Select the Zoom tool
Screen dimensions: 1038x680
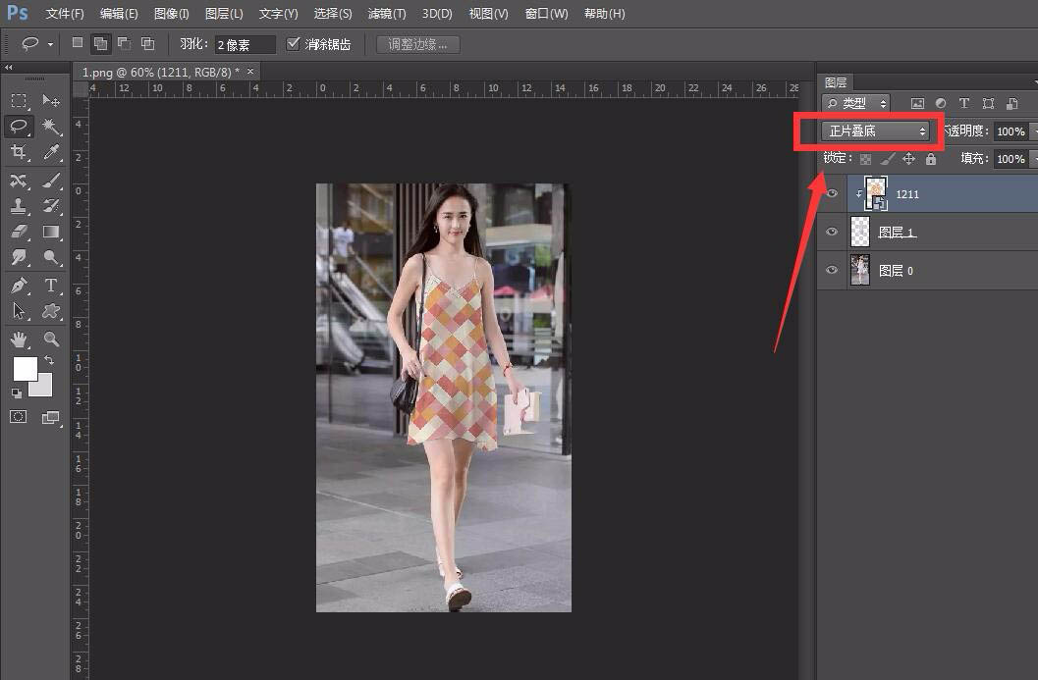51,340
